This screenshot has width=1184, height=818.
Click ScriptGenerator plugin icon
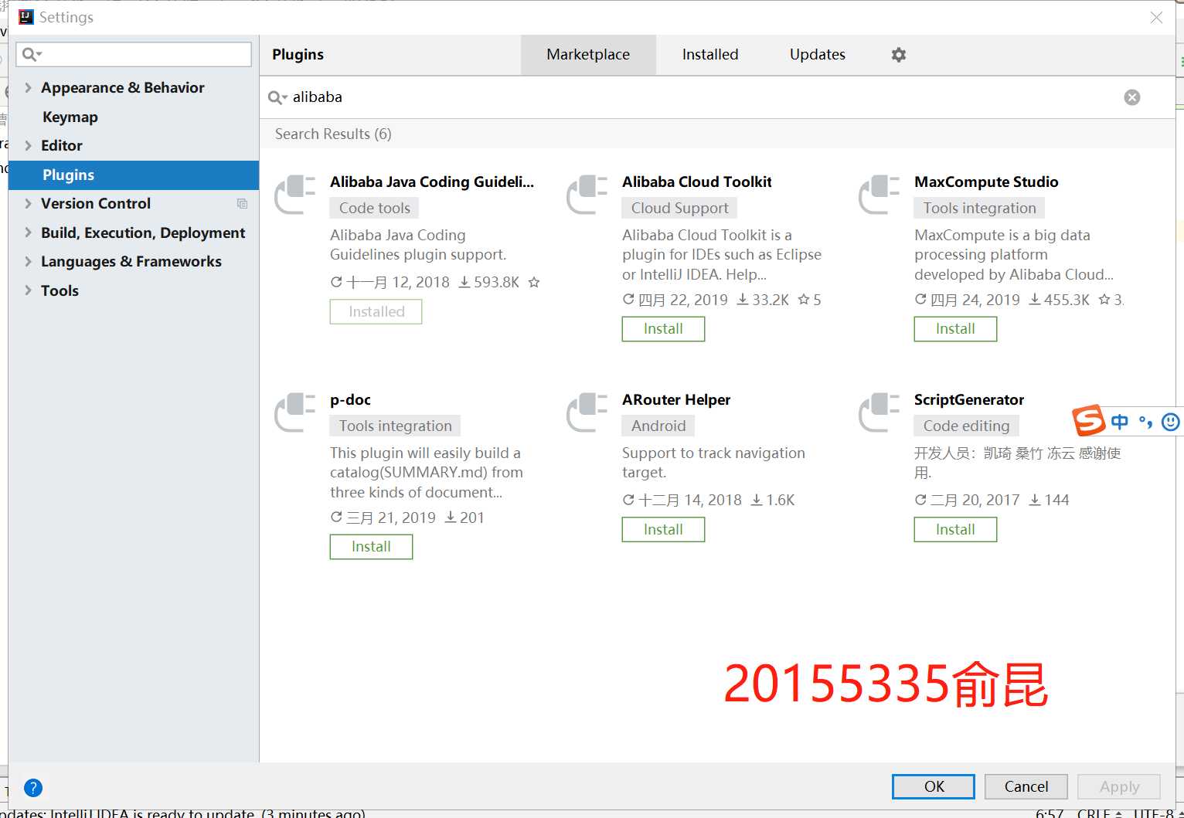click(879, 412)
